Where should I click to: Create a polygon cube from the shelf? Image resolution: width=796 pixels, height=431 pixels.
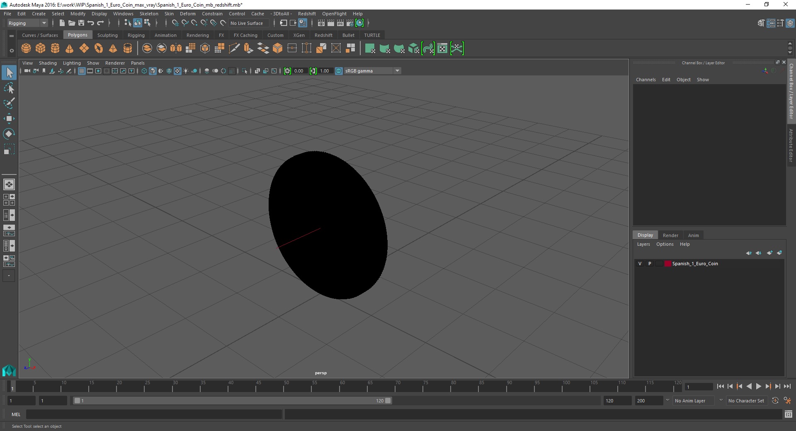pos(41,48)
